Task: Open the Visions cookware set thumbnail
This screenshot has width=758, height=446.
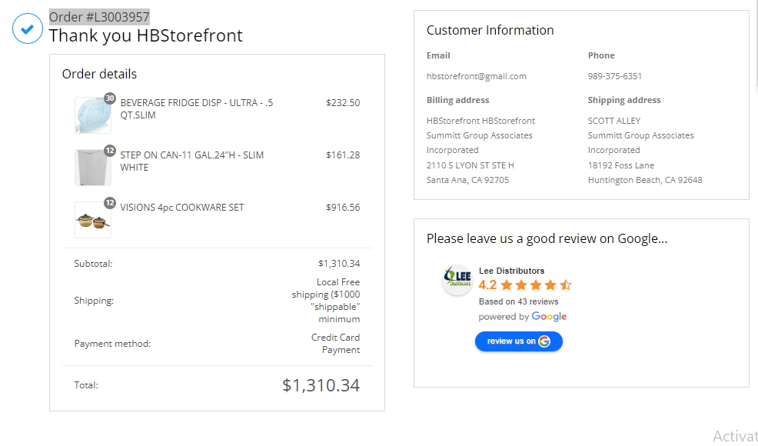Action: (93, 220)
